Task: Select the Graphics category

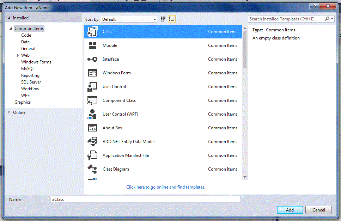Action: coord(22,102)
